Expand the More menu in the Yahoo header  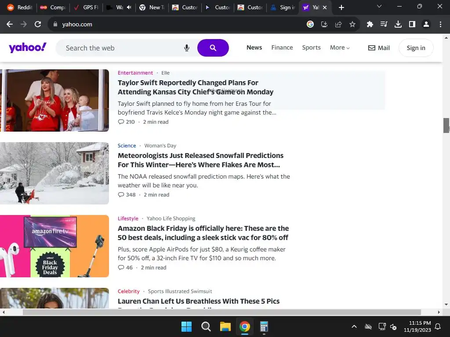(340, 47)
